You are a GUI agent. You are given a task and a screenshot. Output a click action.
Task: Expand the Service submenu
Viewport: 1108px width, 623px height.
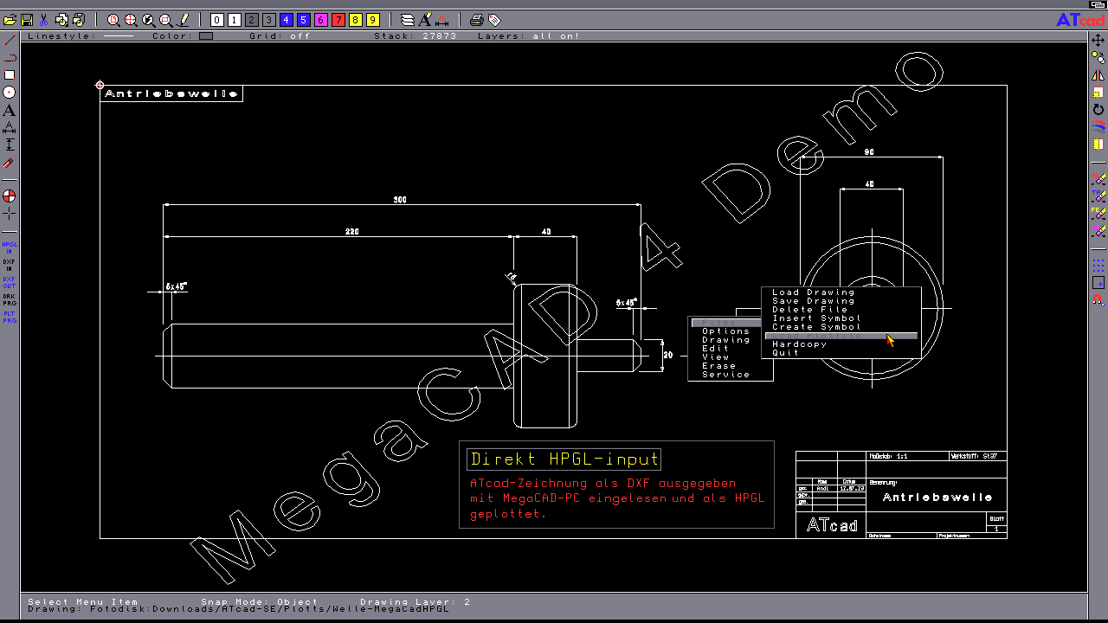[x=725, y=375]
